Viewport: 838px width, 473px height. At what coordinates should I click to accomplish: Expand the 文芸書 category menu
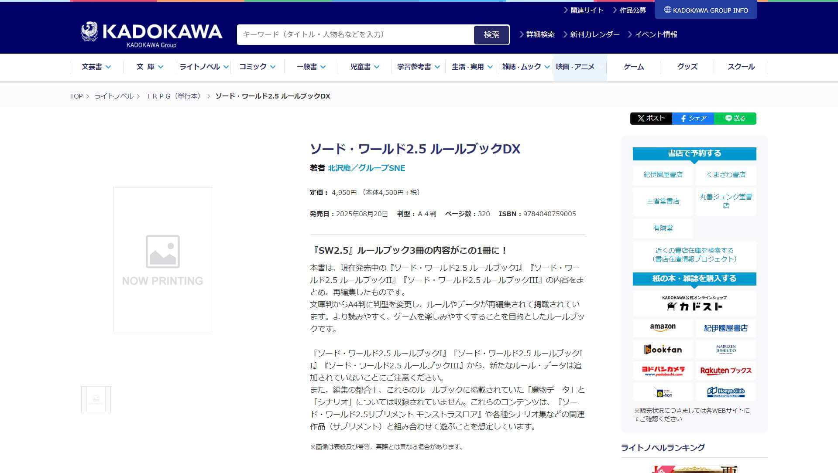click(96, 67)
